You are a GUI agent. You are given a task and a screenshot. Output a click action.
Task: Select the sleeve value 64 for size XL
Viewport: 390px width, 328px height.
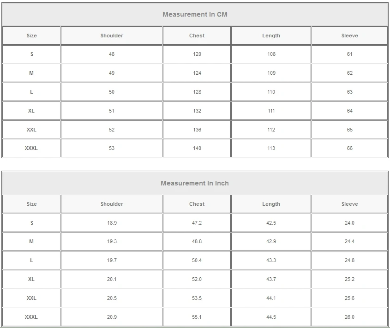pyautogui.click(x=349, y=111)
